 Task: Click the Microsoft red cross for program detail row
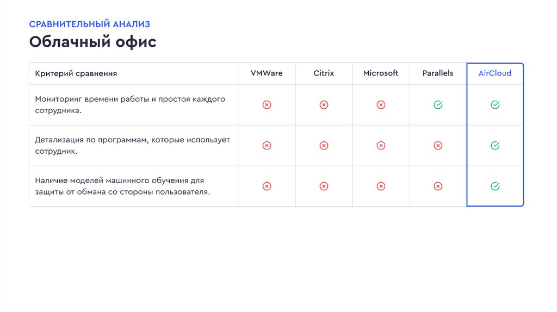click(381, 146)
